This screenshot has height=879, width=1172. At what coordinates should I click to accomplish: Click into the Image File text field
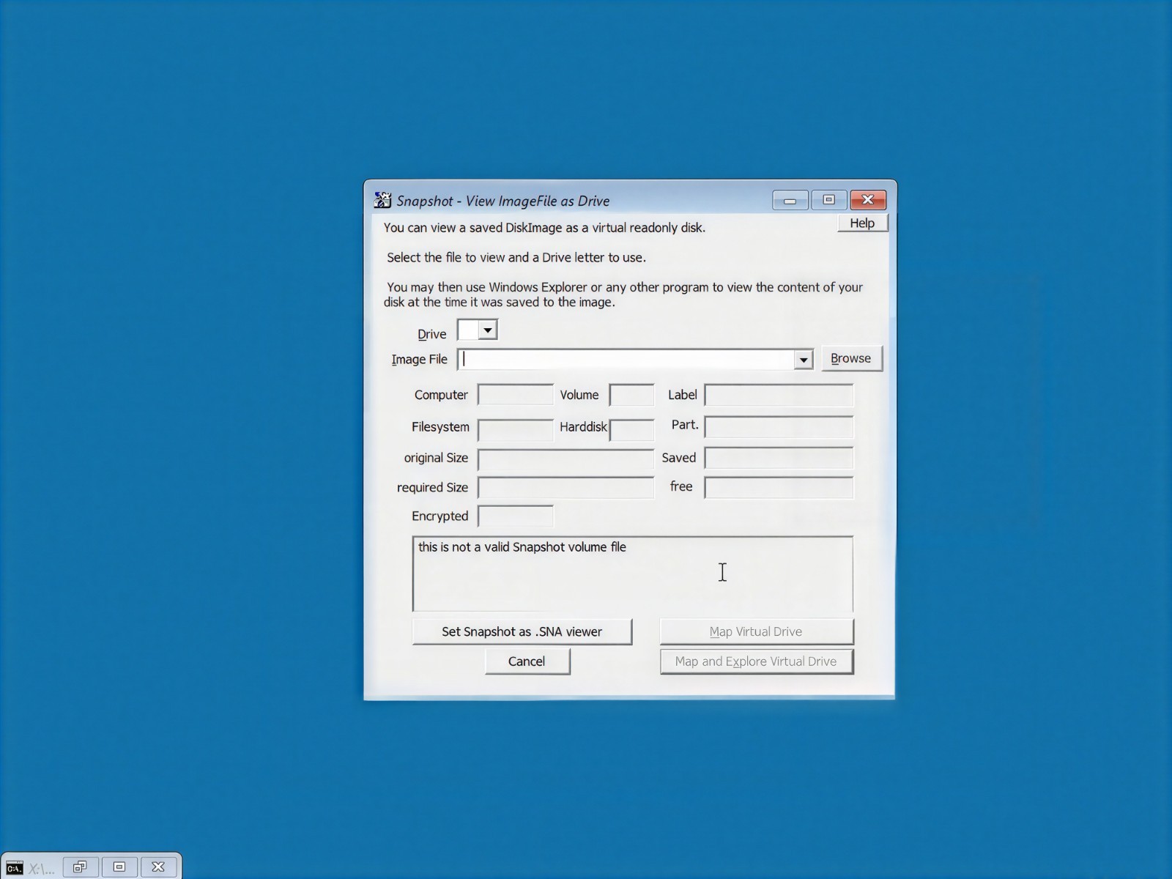point(627,360)
